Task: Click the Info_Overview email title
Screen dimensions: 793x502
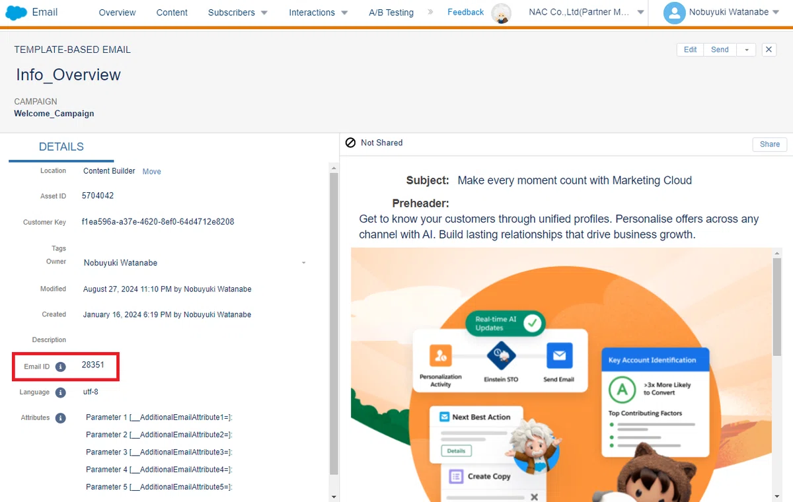Action: pyautogui.click(x=69, y=75)
